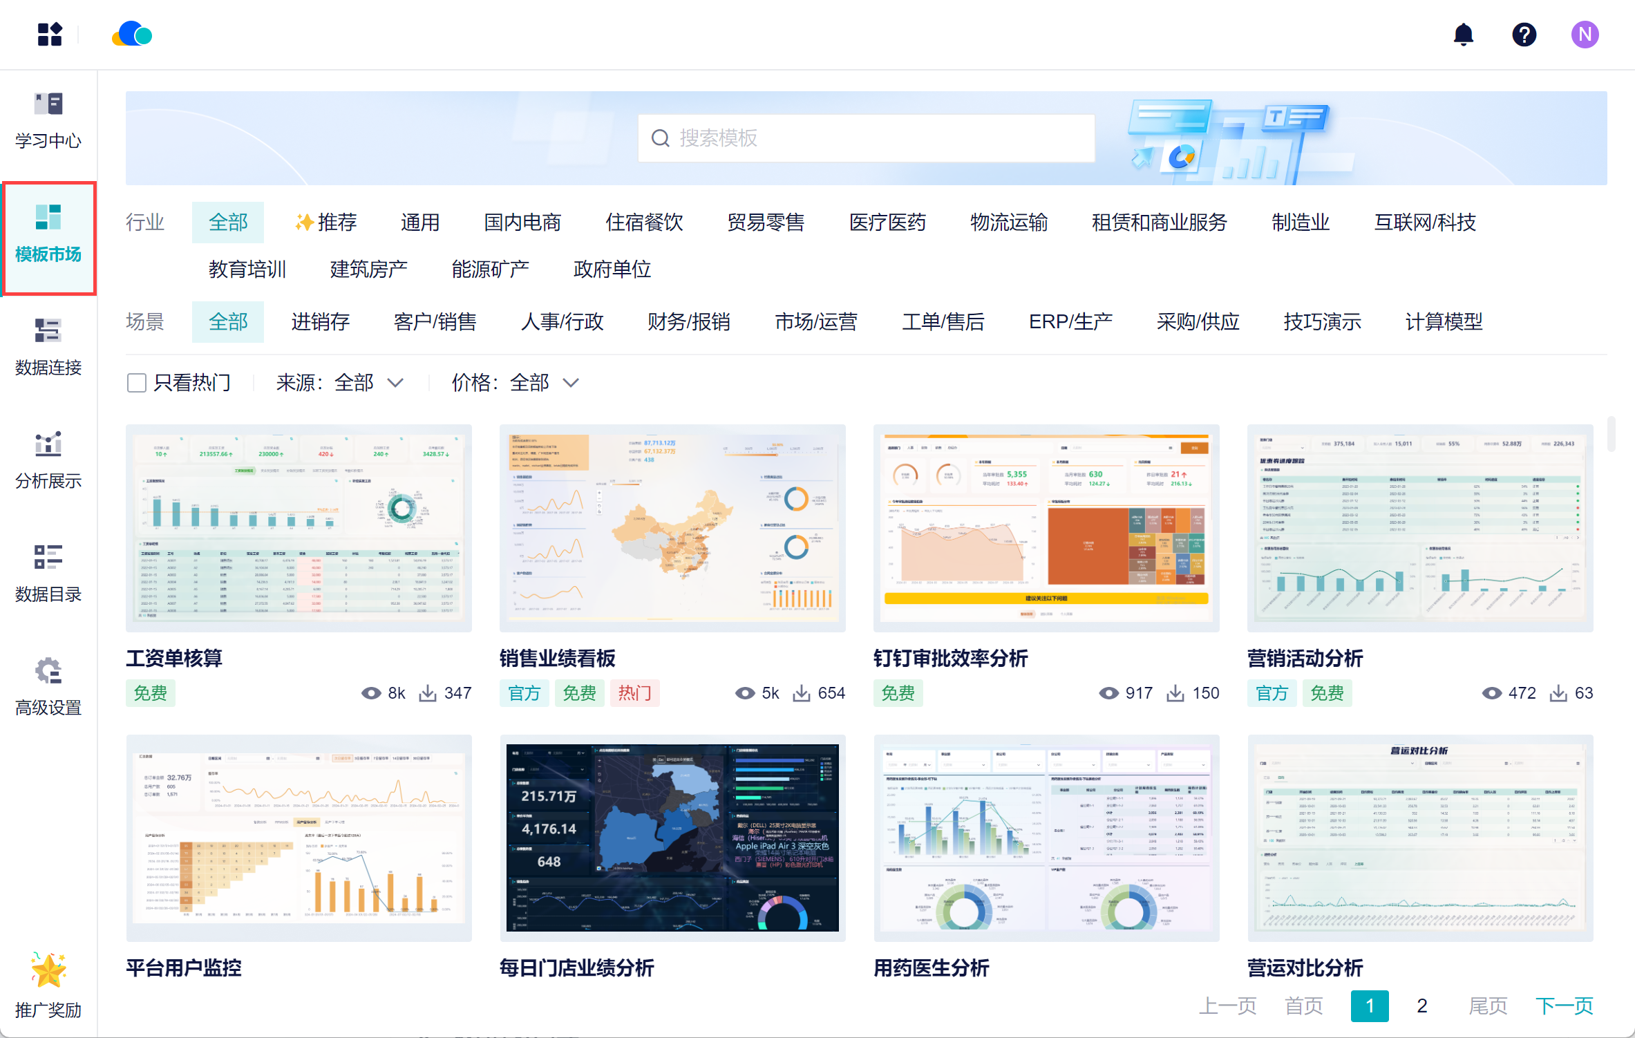The image size is (1635, 1038).
Task: Open the notifications bell
Action: (x=1464, y=34)
